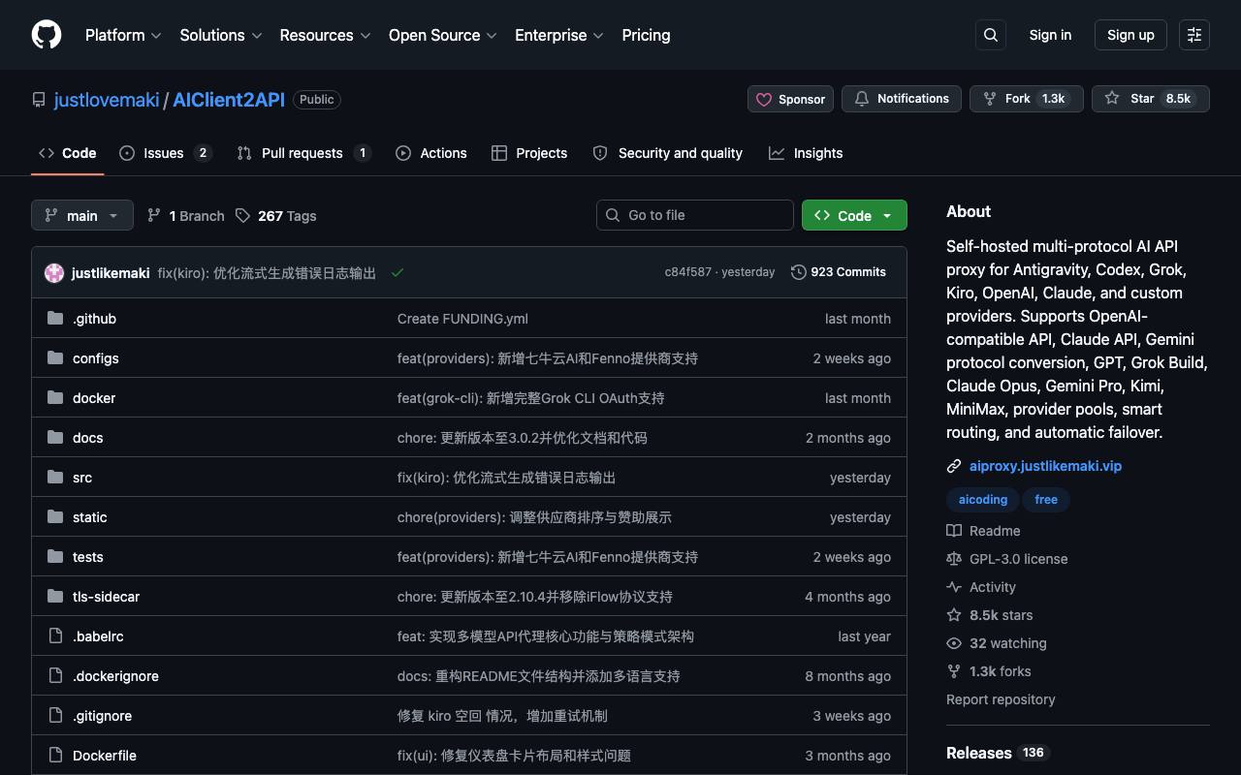Switch to the Issues tab
Screen dimensions: 1241x775
tap(166, 153)
